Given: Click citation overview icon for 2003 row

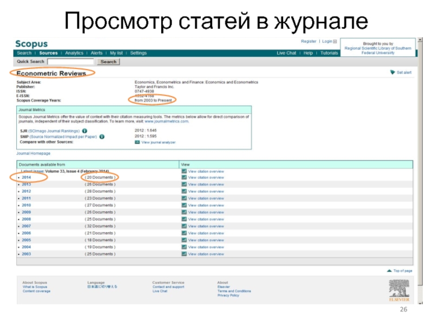Looking at the screenshot, I should click(x=184, y=254).
